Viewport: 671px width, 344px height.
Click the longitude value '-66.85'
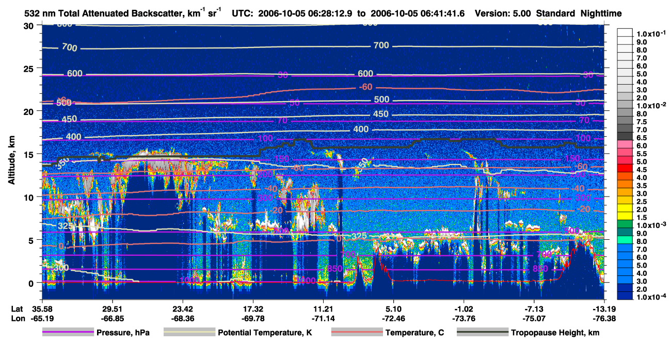tap(112, 318)
